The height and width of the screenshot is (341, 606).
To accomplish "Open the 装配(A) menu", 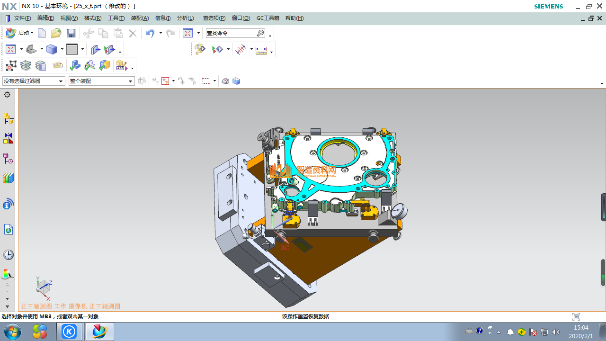I will click(140, 18).
